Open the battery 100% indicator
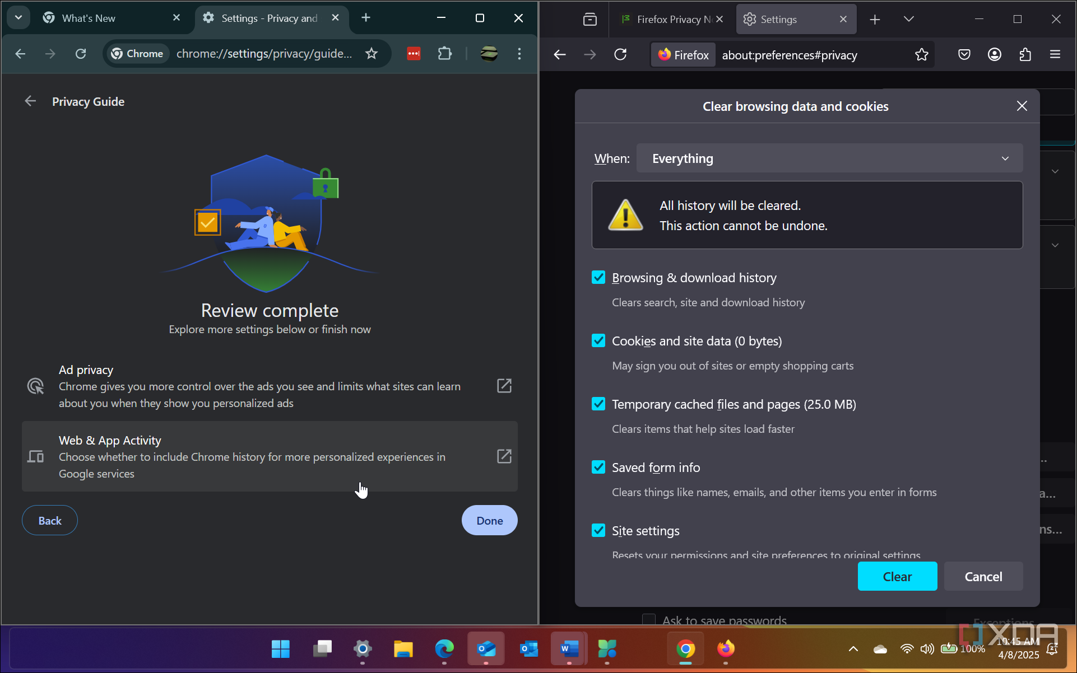This screenshot has width=1077, height=673. pos(963,648)
